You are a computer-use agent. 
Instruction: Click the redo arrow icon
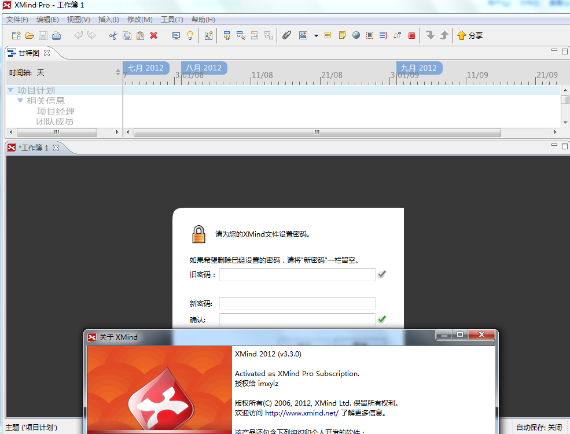pos(91,35)
